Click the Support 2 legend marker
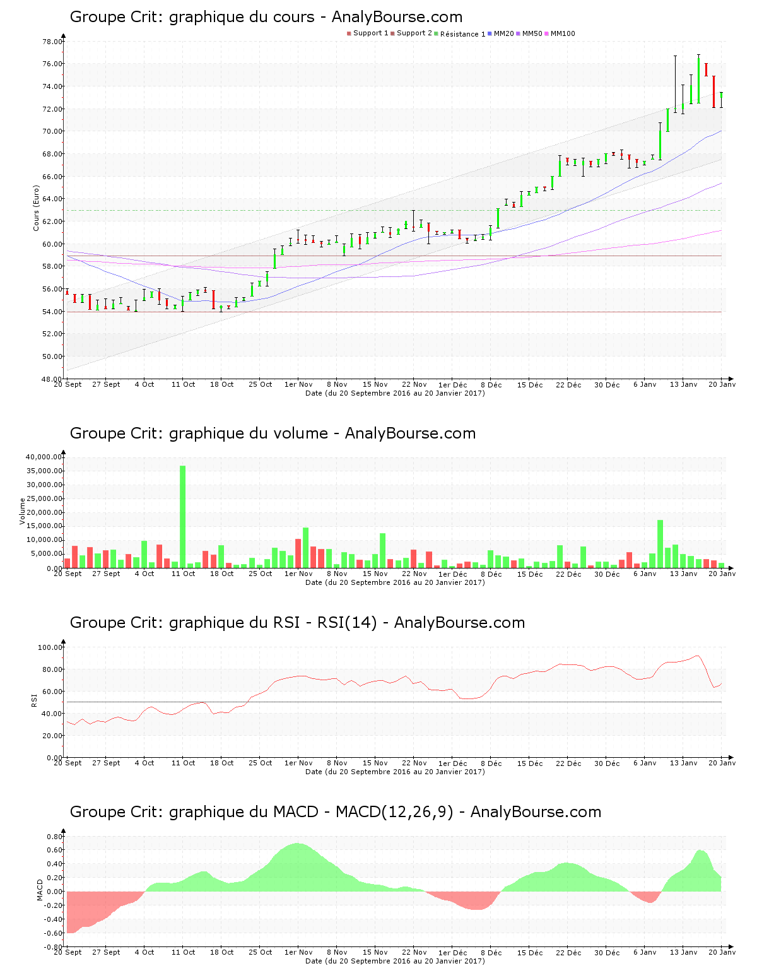This screenshot has width=757, height=978. [x=391, y=33]
